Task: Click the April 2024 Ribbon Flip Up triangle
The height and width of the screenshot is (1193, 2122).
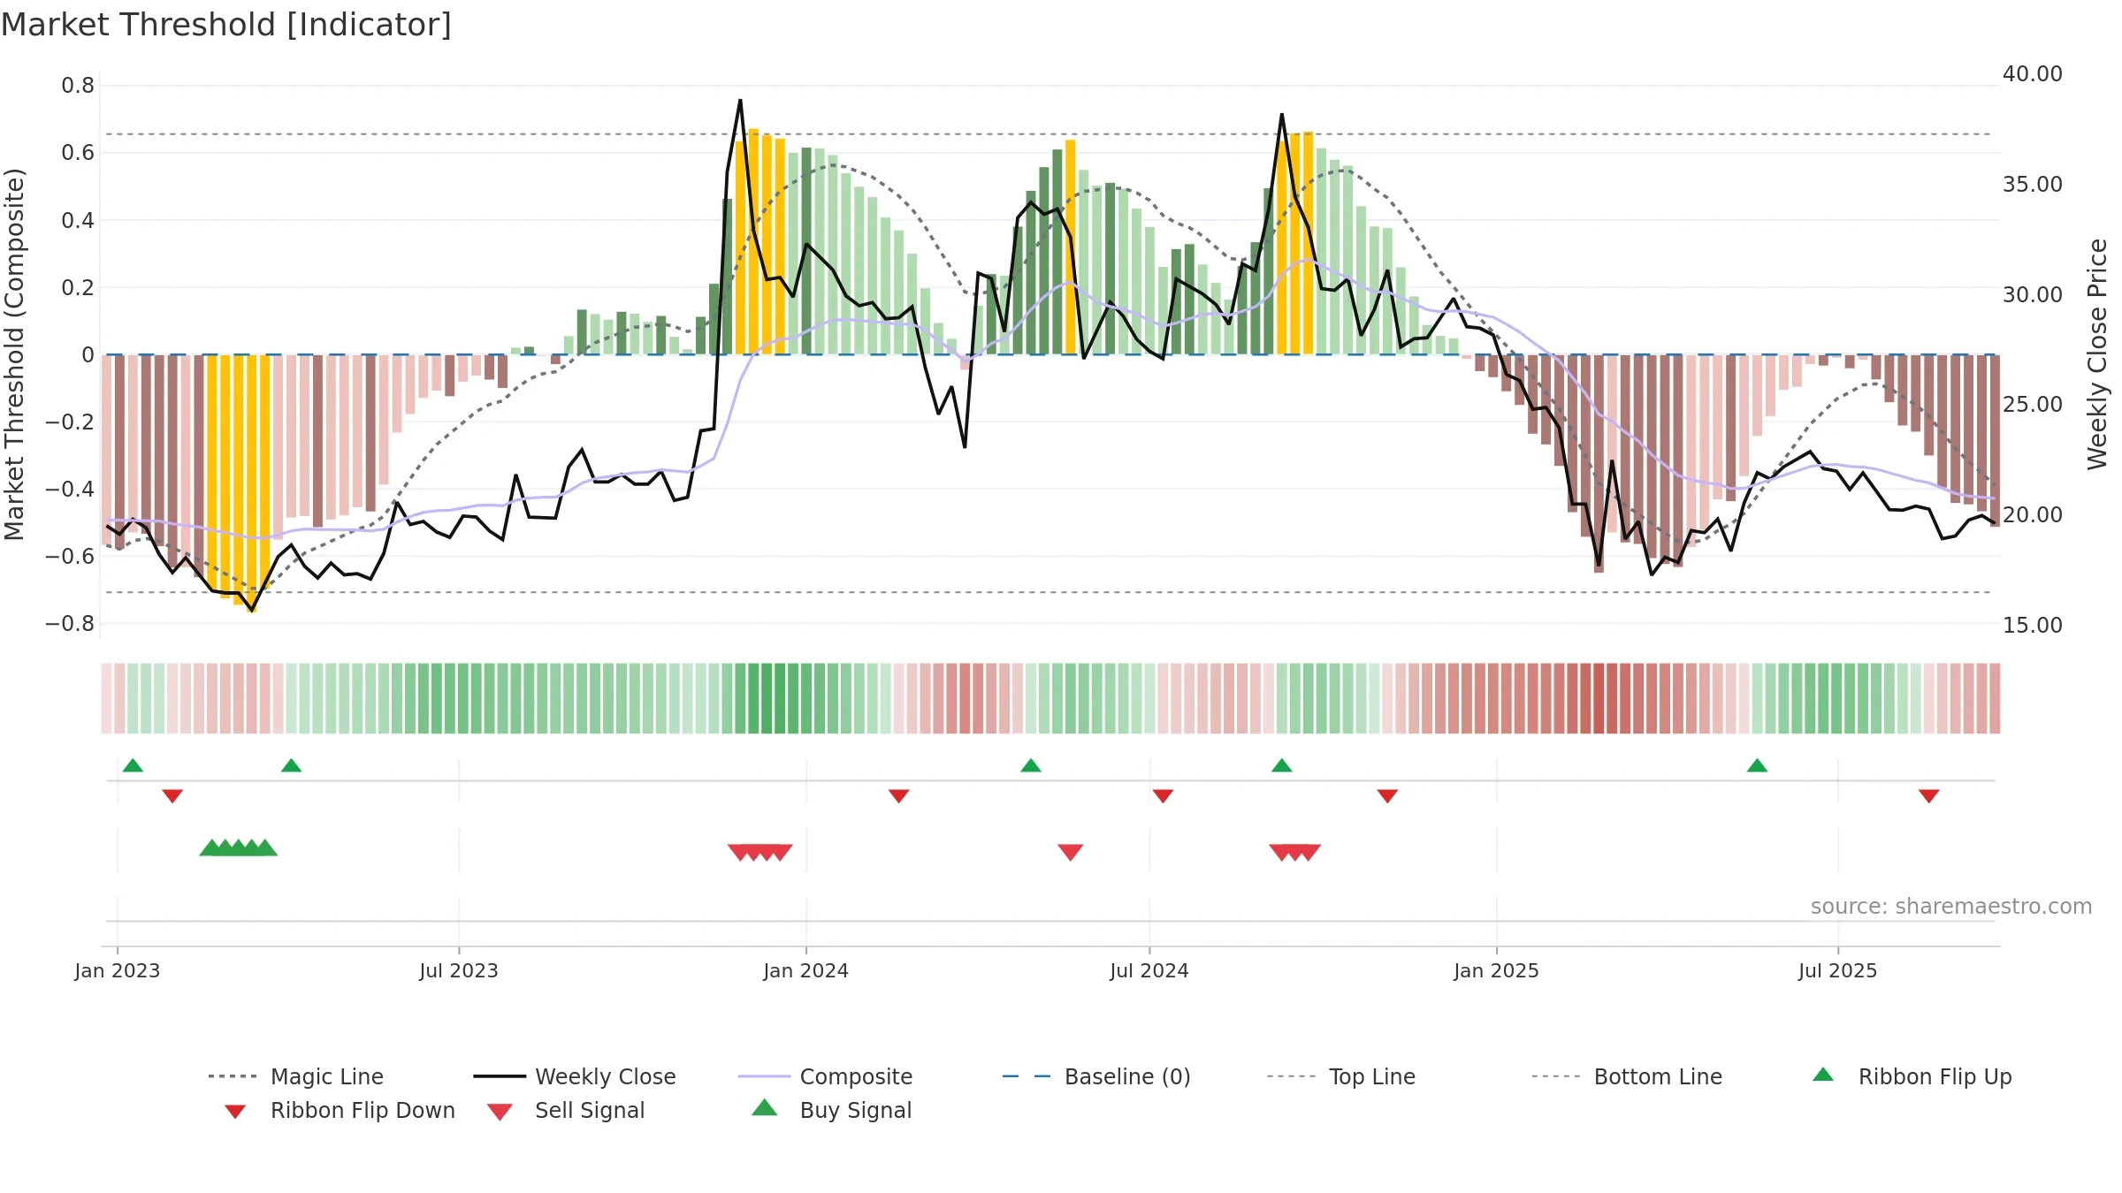Action: click(x=1031, y=765)
